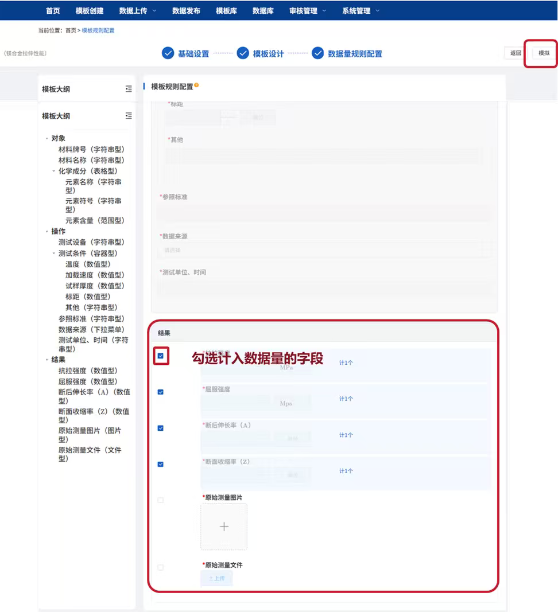This screenshot has width=558, height=612.
Task: Click the orange help icon next to 模板规则配置
Action: tap(196, 85)
